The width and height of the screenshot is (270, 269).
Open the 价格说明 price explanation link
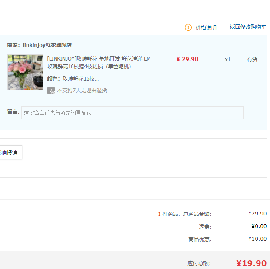pos(206,27)
